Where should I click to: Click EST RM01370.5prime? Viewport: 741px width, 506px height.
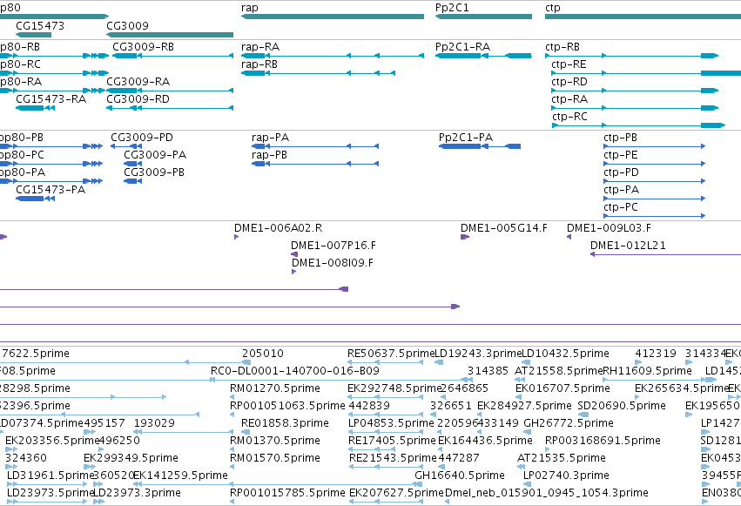tap(275, 441)
